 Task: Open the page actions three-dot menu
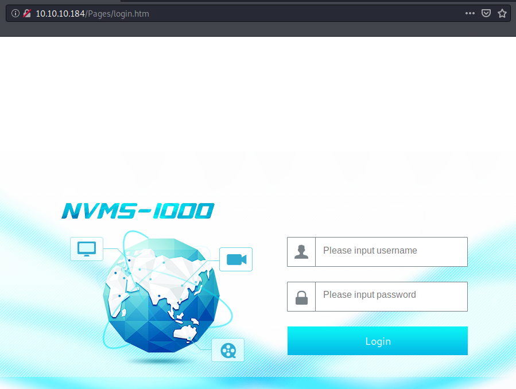[x=470, y=13]
